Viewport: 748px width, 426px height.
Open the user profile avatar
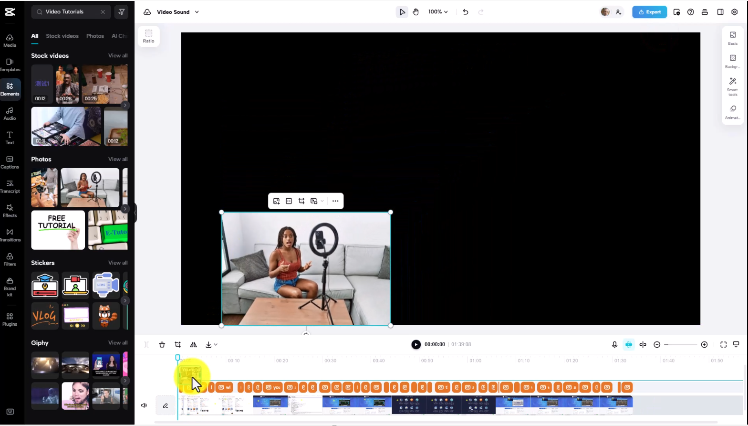point(605,12)
